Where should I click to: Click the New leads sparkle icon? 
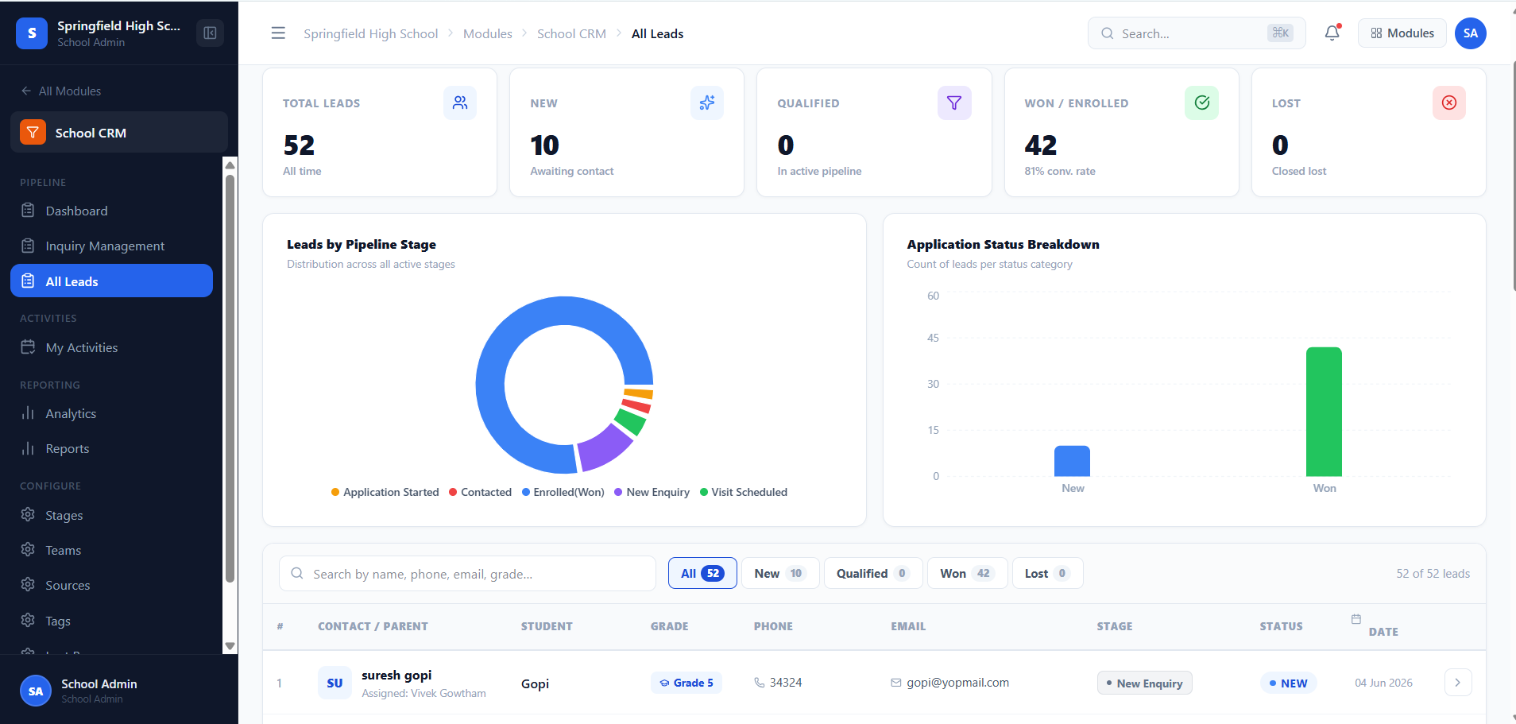pyautogui.click(x=707, y=103)
